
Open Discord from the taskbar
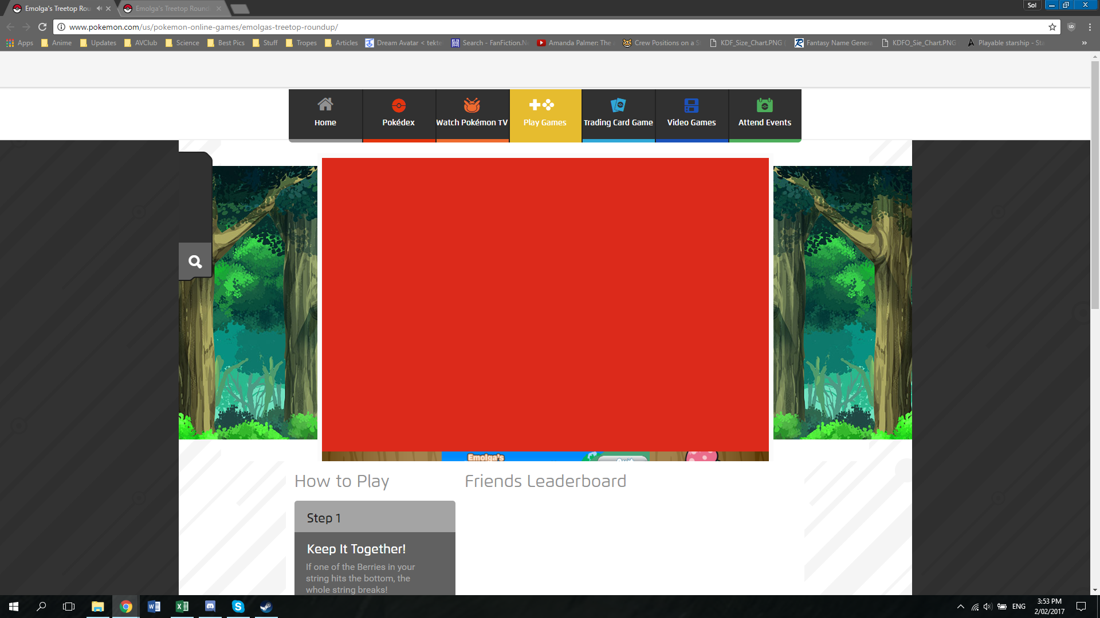tap(210, 607)
